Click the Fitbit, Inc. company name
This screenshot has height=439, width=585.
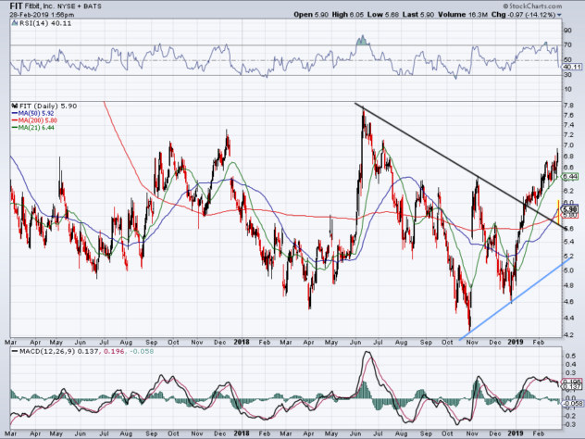(x=39, y=6)
